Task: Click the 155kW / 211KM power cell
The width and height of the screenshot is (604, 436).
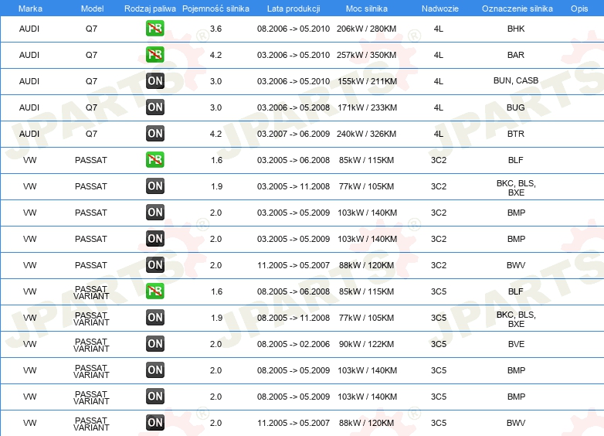Action: 367,81
